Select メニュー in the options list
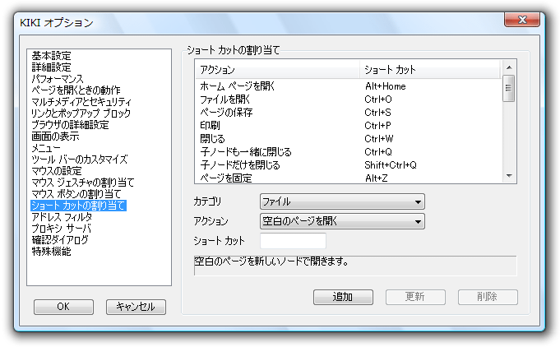The image size is (560, 347). point(46,148)
